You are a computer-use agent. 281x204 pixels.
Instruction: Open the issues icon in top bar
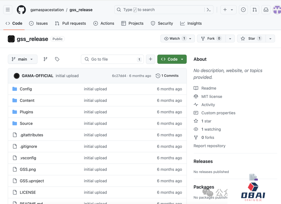click(243, 10)
